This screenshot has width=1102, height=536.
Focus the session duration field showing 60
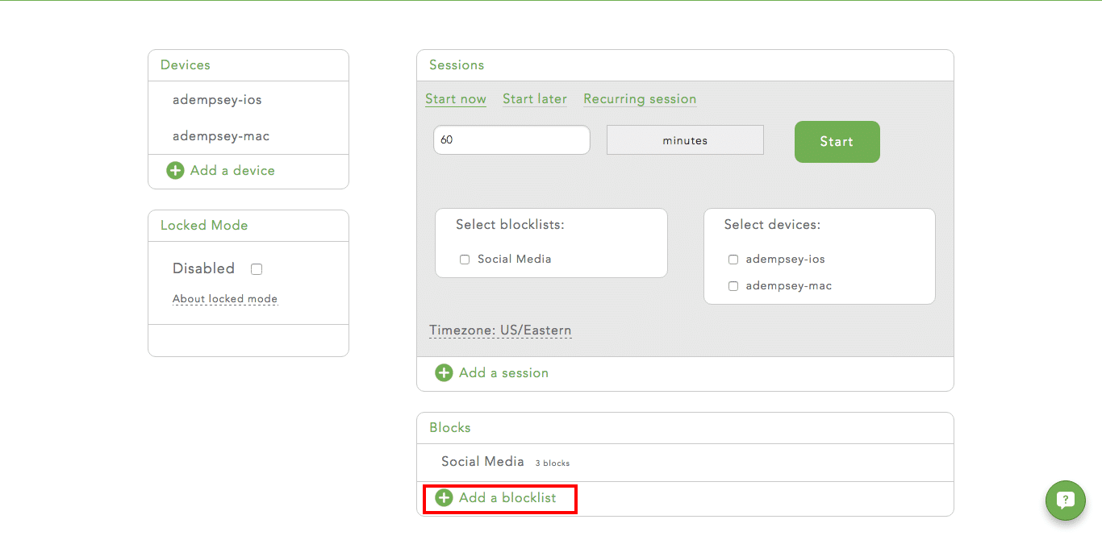(511, 139)
